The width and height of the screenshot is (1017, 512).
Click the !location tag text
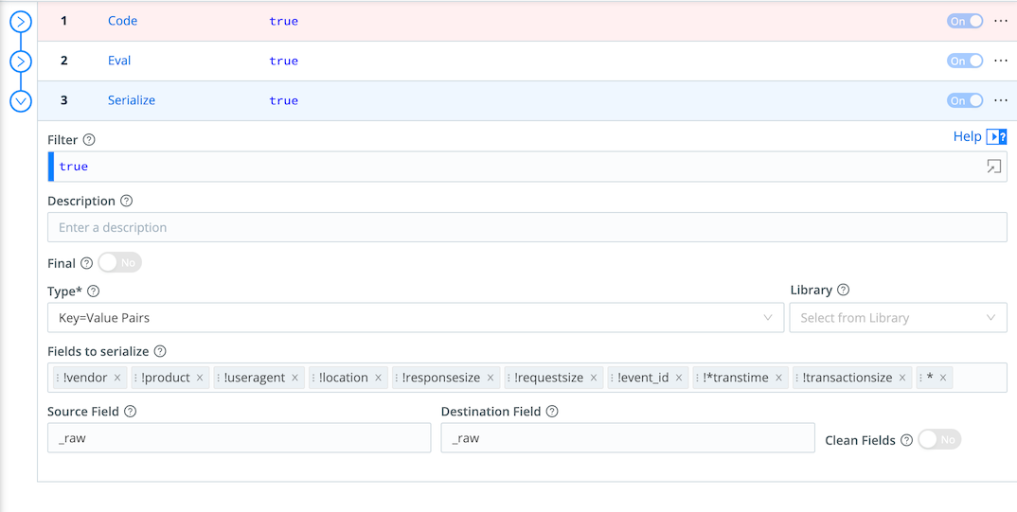click(x=344, y=378)
